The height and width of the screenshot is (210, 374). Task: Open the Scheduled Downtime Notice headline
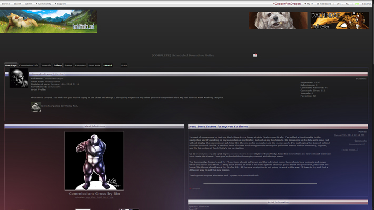(183, 55)
